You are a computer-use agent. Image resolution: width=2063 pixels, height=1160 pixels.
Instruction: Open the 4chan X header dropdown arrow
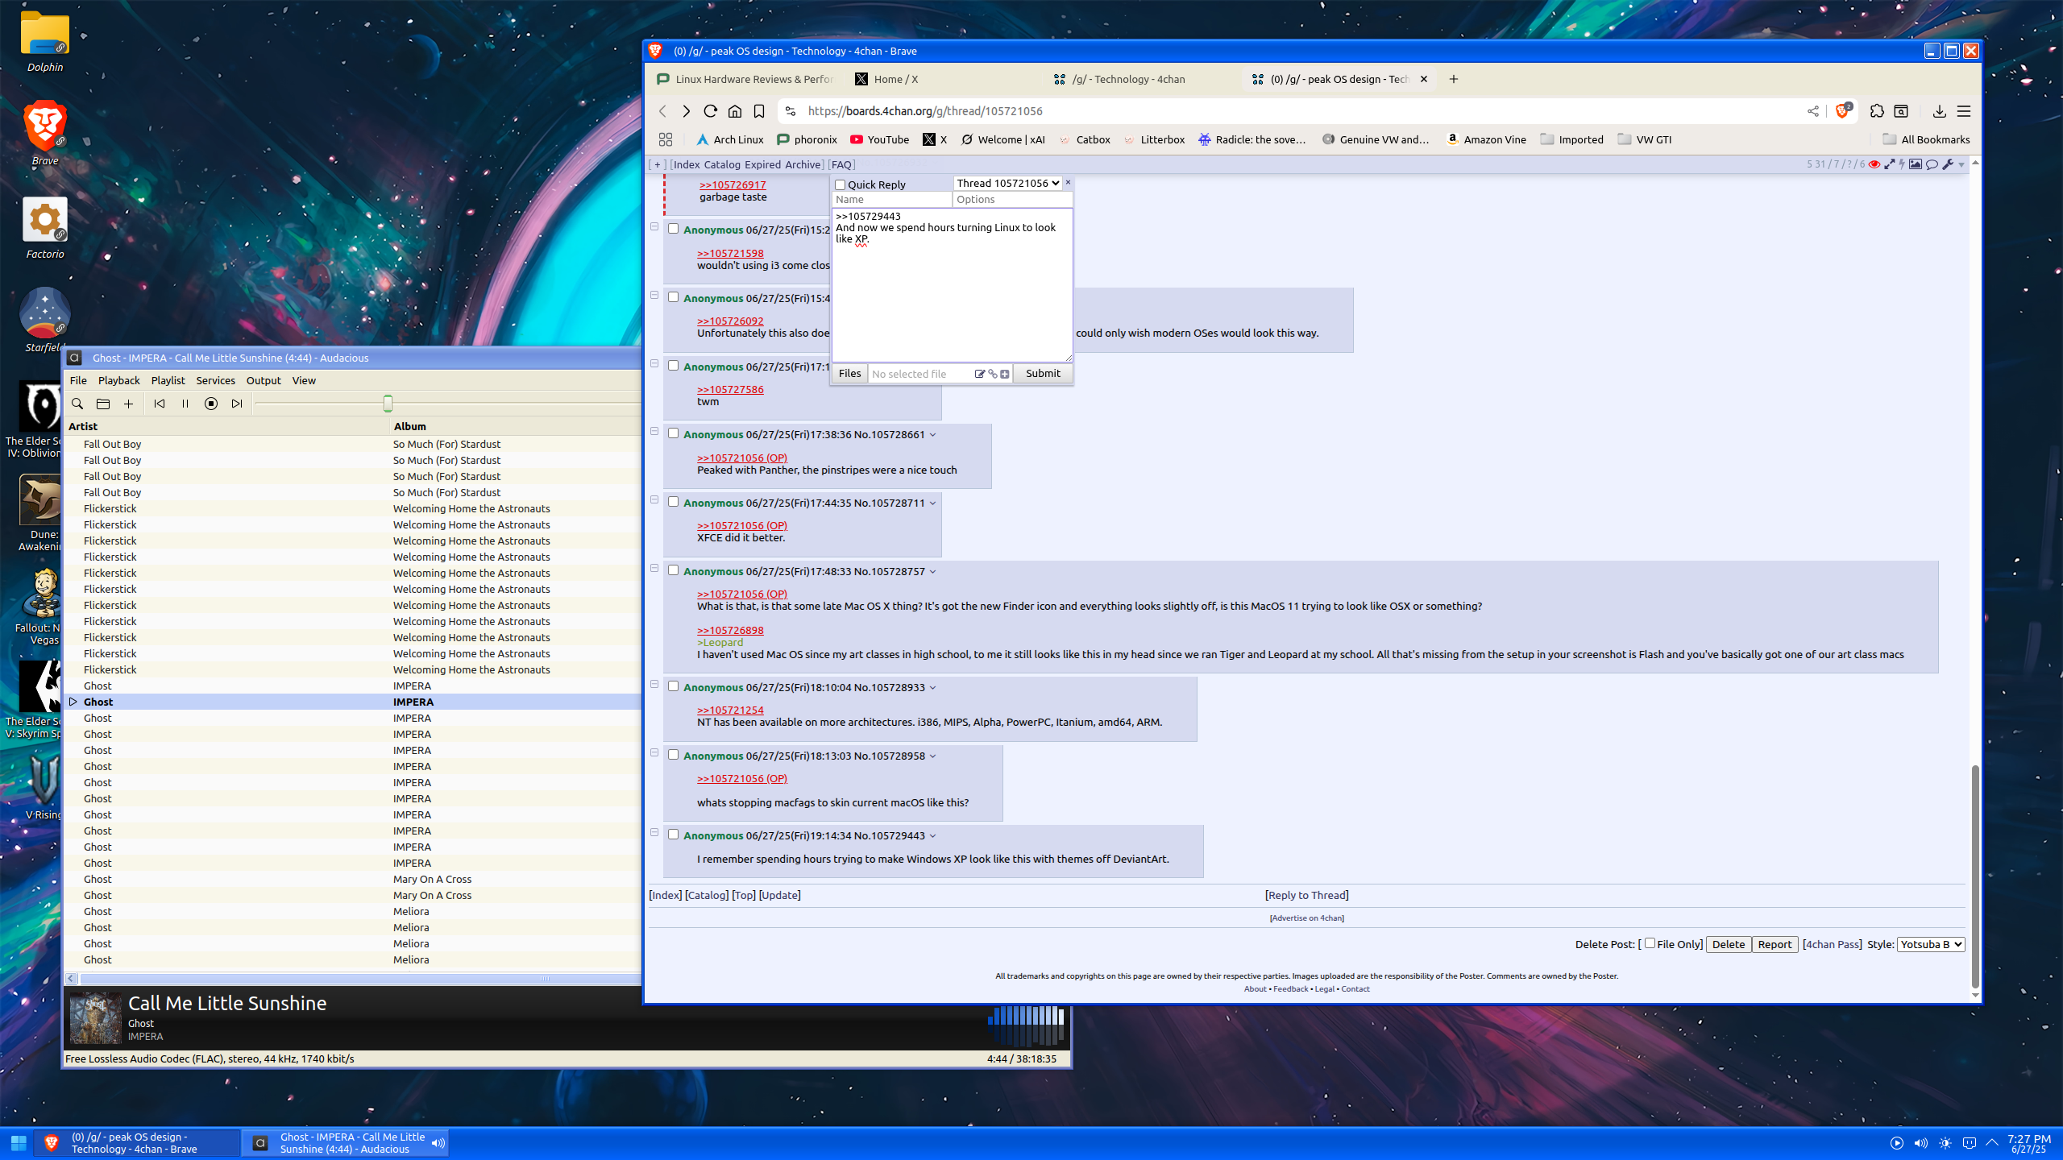coord(1961,165)
